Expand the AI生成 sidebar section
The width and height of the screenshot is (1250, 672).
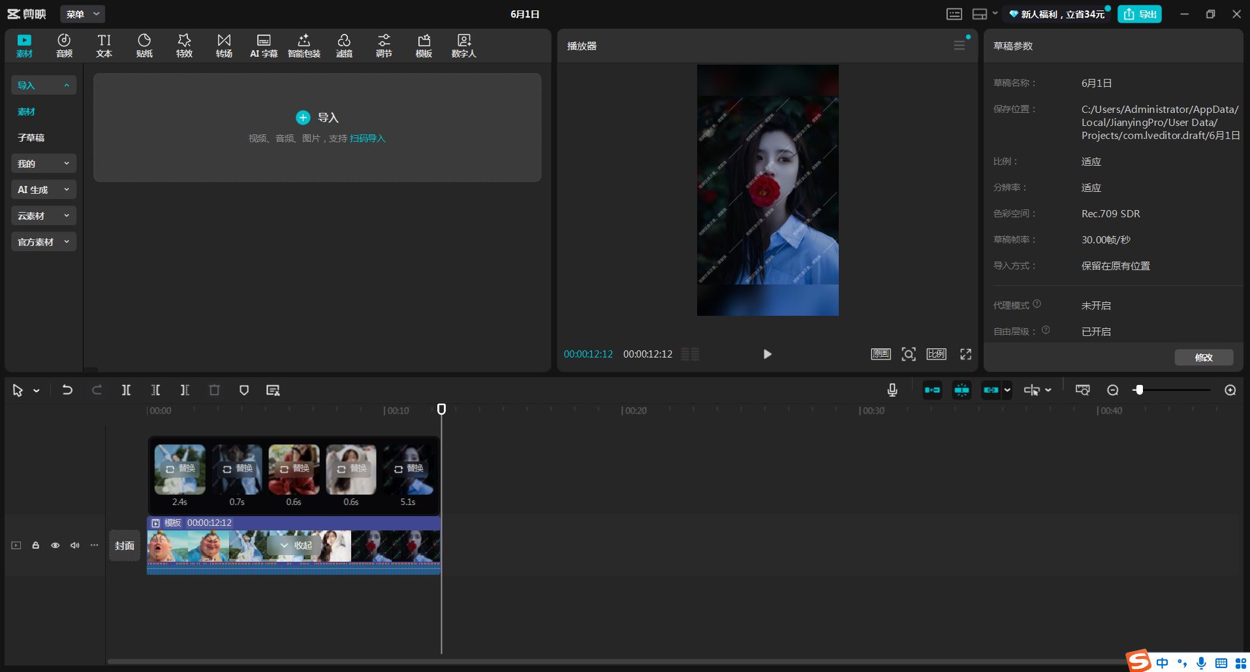coord(44,189)
